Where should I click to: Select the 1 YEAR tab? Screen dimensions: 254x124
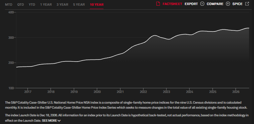46,5
